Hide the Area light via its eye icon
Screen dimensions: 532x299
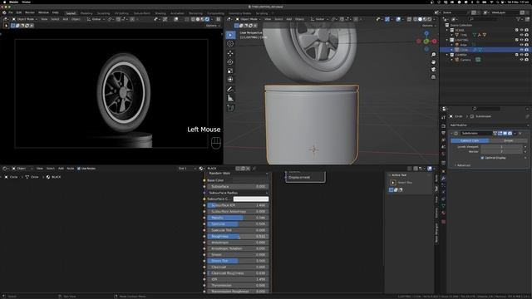point(521,45)
